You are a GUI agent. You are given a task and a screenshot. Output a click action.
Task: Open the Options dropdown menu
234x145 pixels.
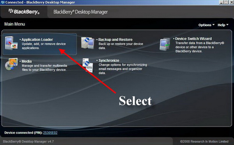click(206, 25)
